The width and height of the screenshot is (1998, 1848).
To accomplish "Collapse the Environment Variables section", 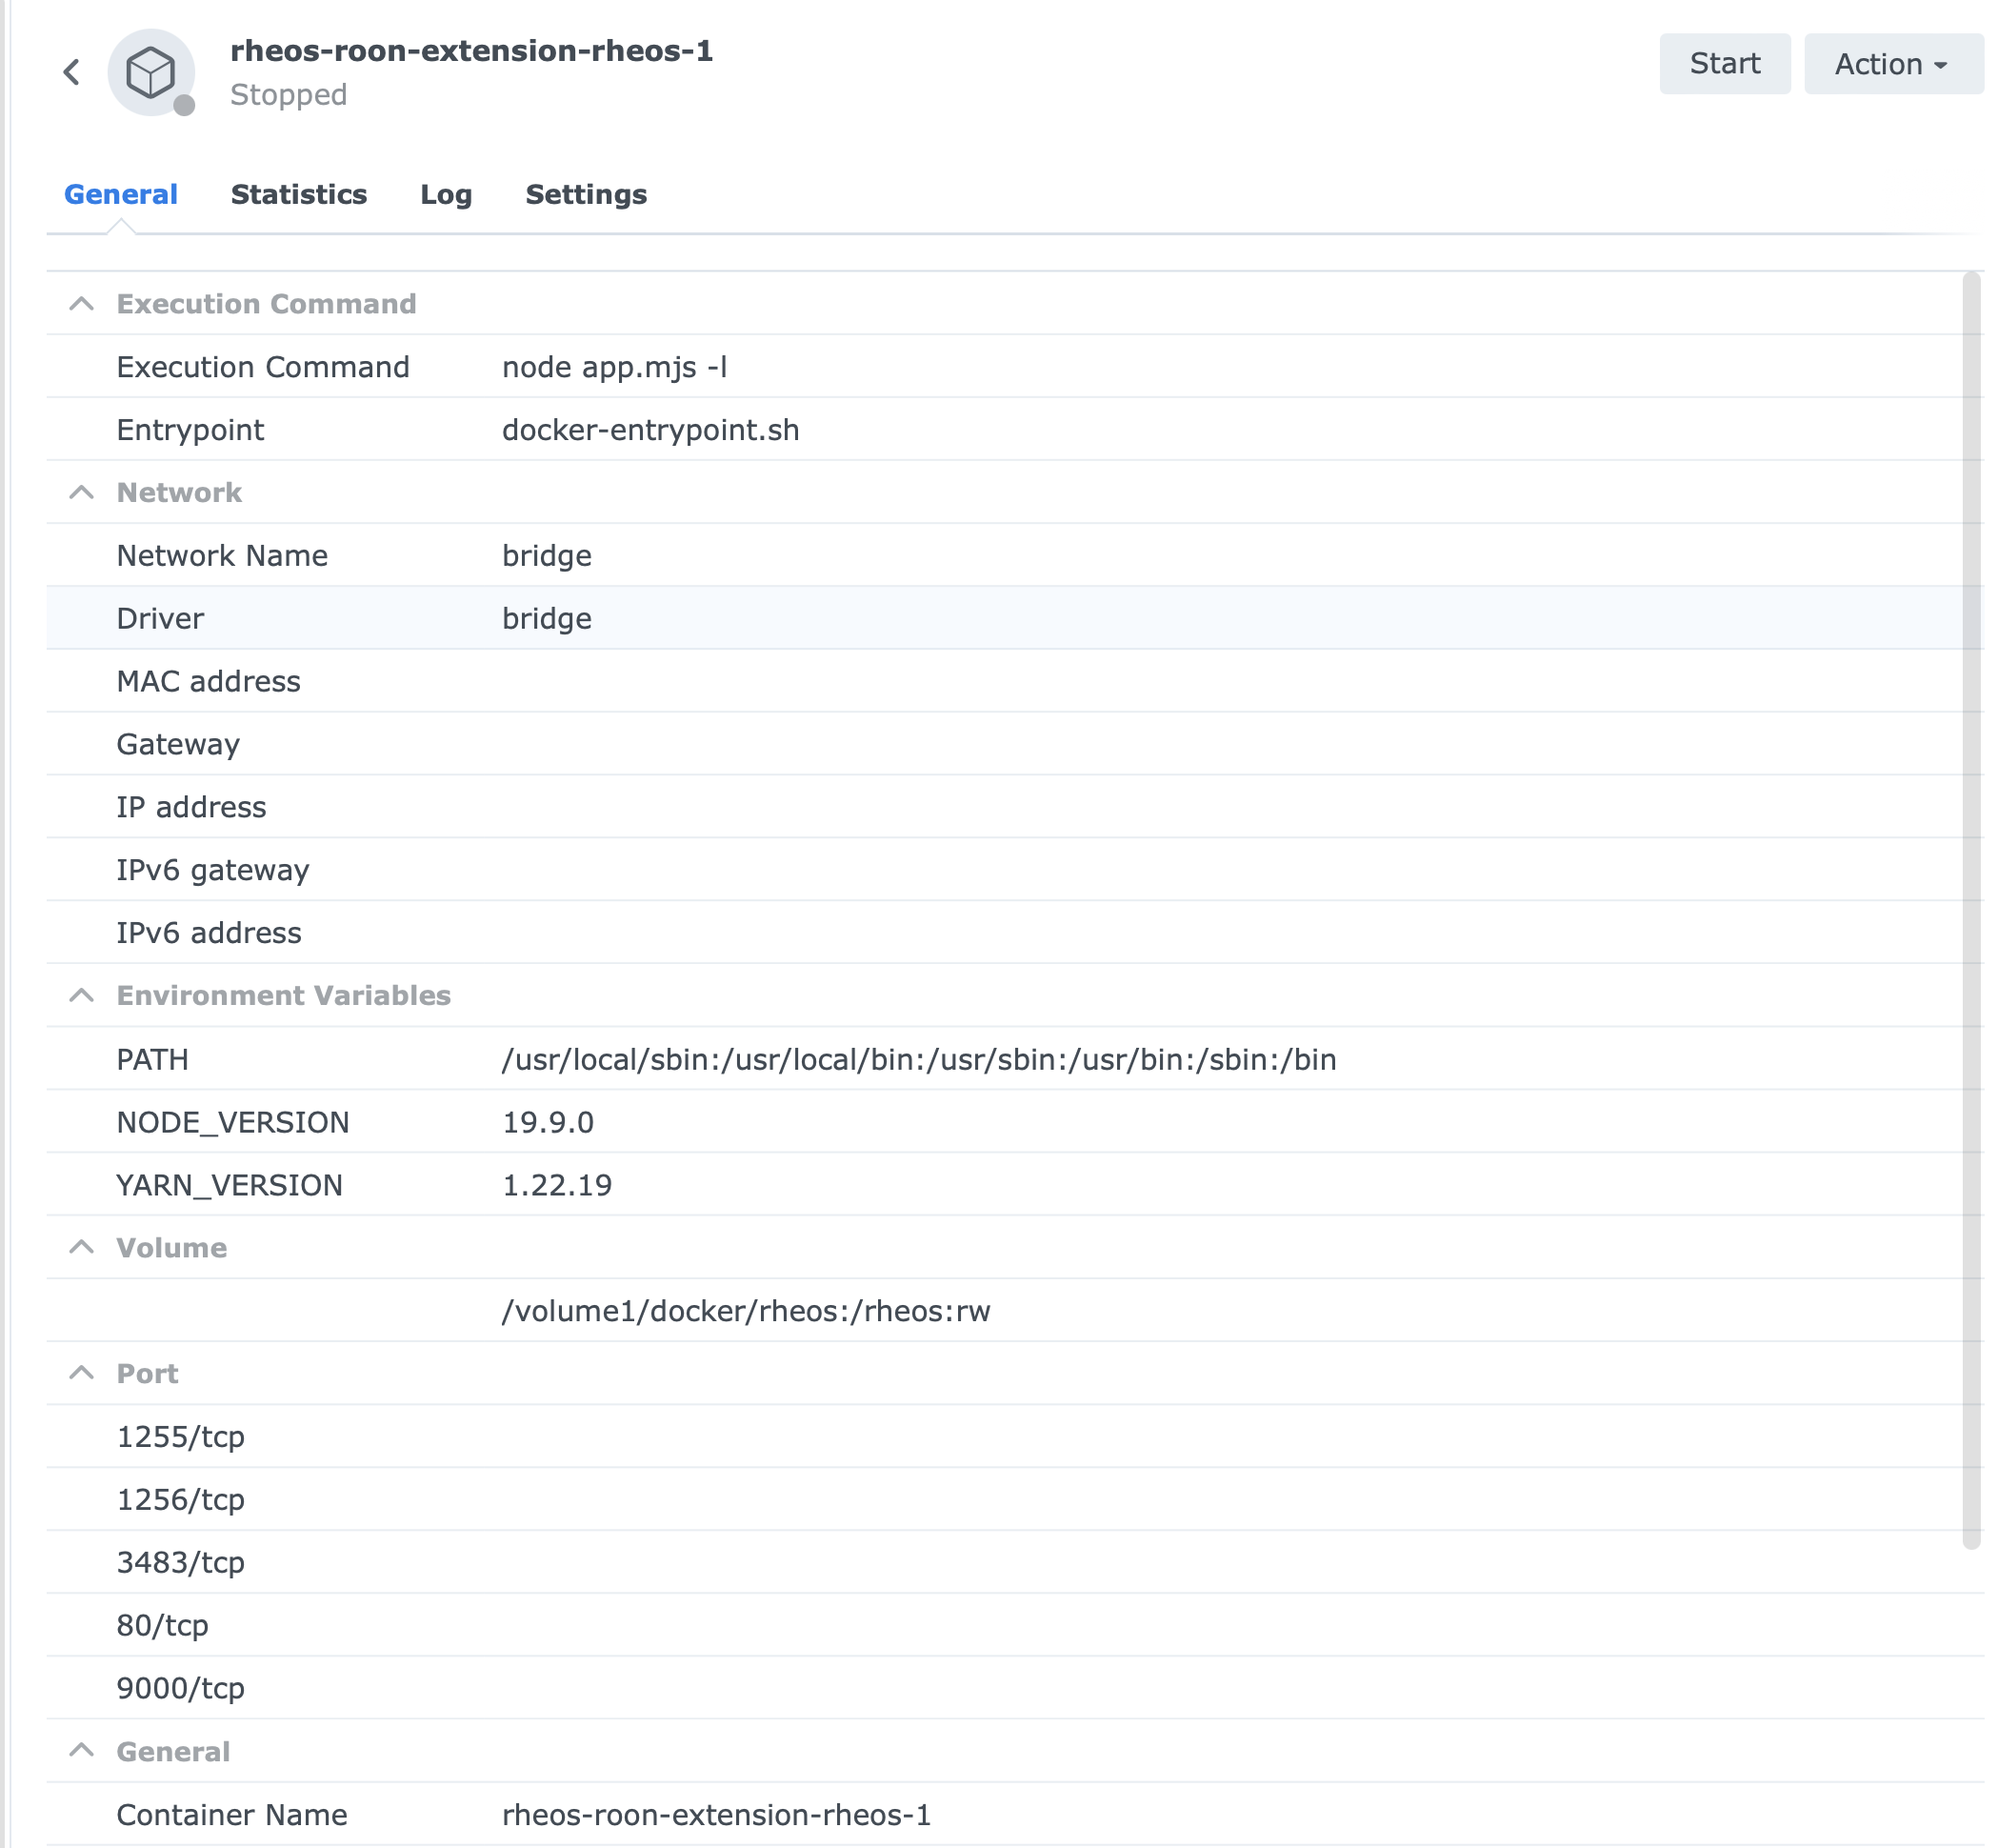I will 82,995.
